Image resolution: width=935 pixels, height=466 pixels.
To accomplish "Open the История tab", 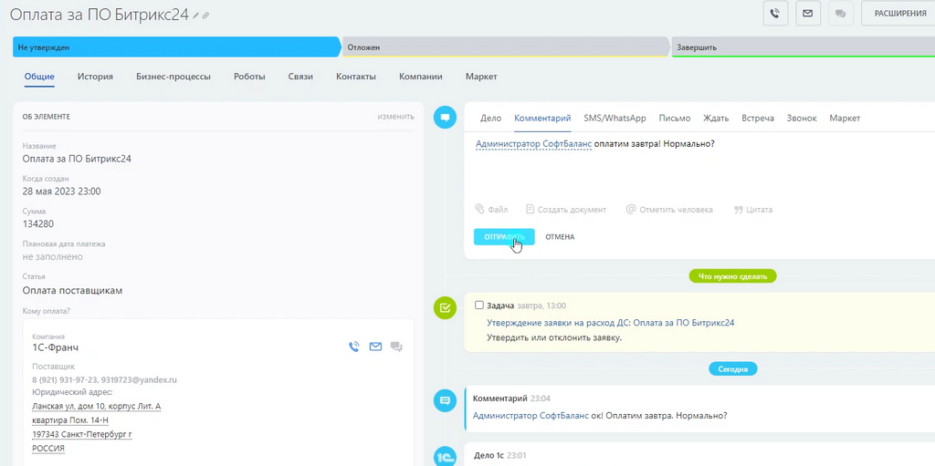I will 95,77.
